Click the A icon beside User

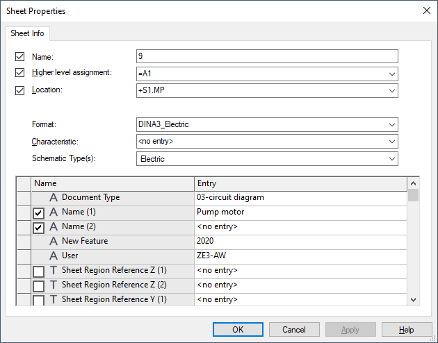[x=54, y=256]
